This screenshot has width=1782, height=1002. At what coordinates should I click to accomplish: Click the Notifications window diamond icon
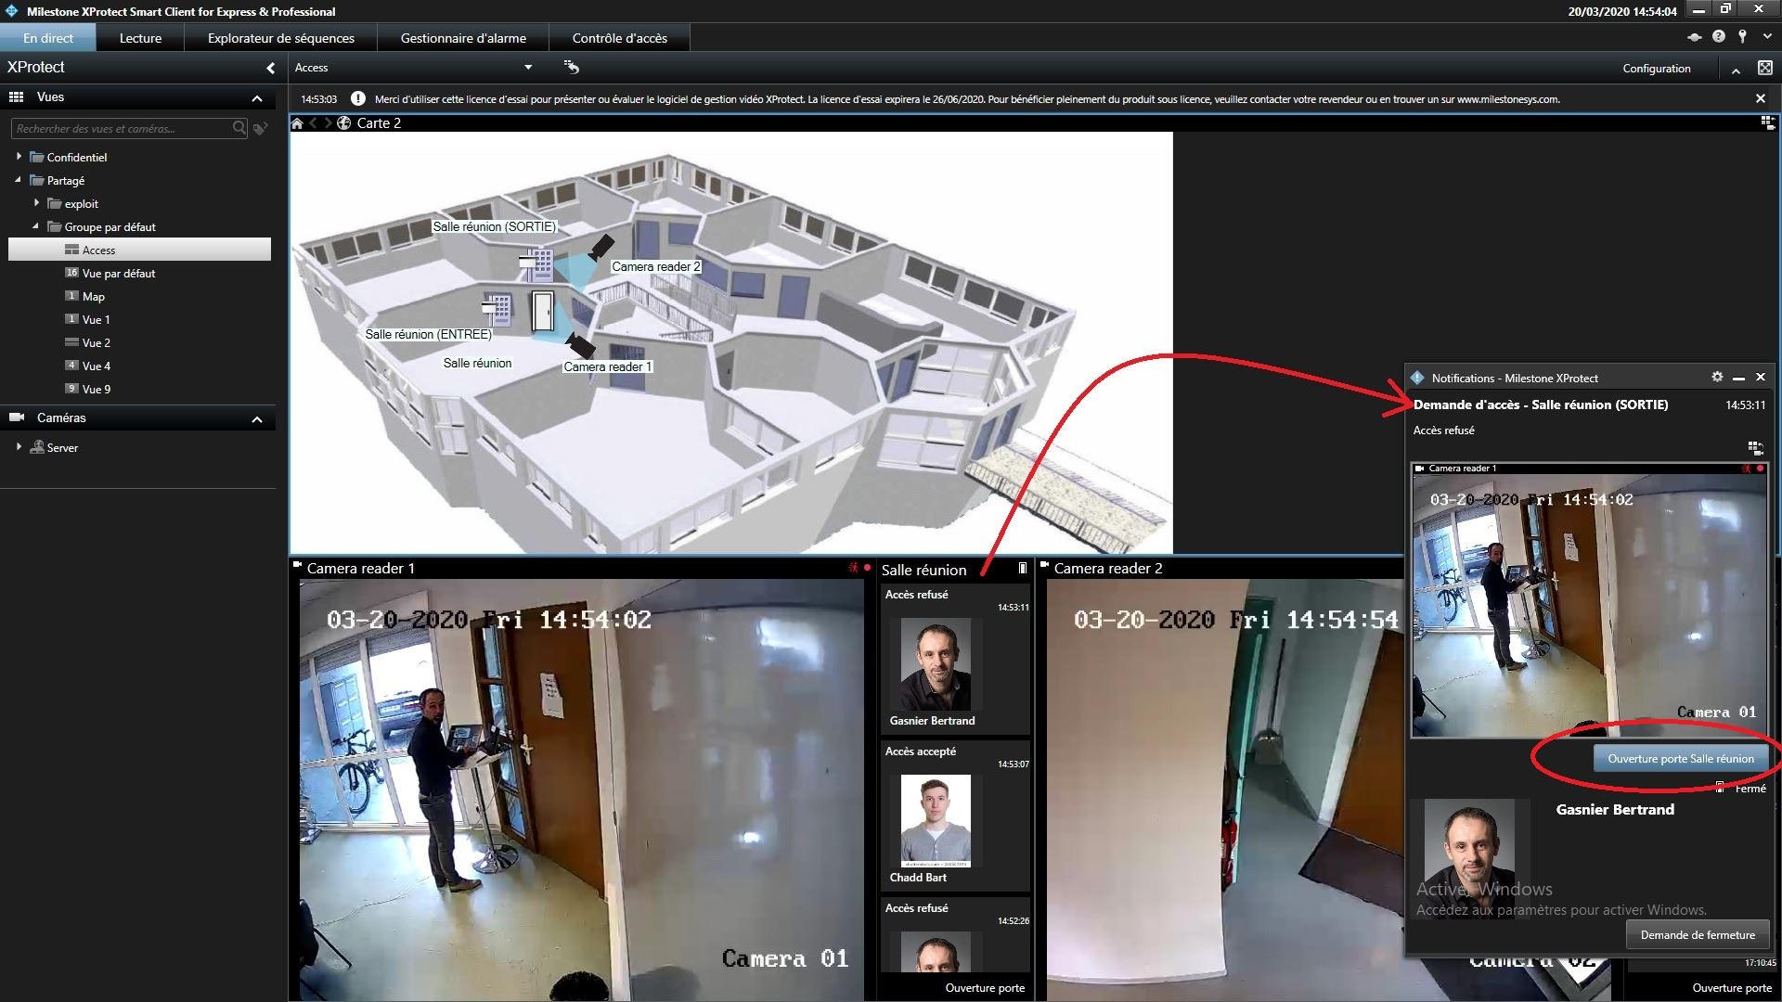coord(1417,378)
